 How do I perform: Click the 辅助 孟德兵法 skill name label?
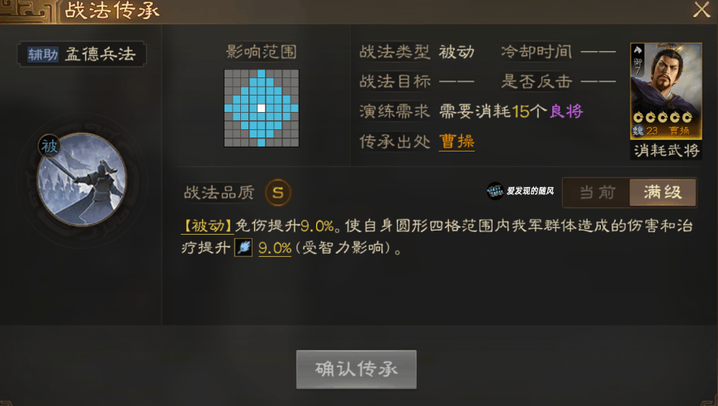(x=82, y=54)
